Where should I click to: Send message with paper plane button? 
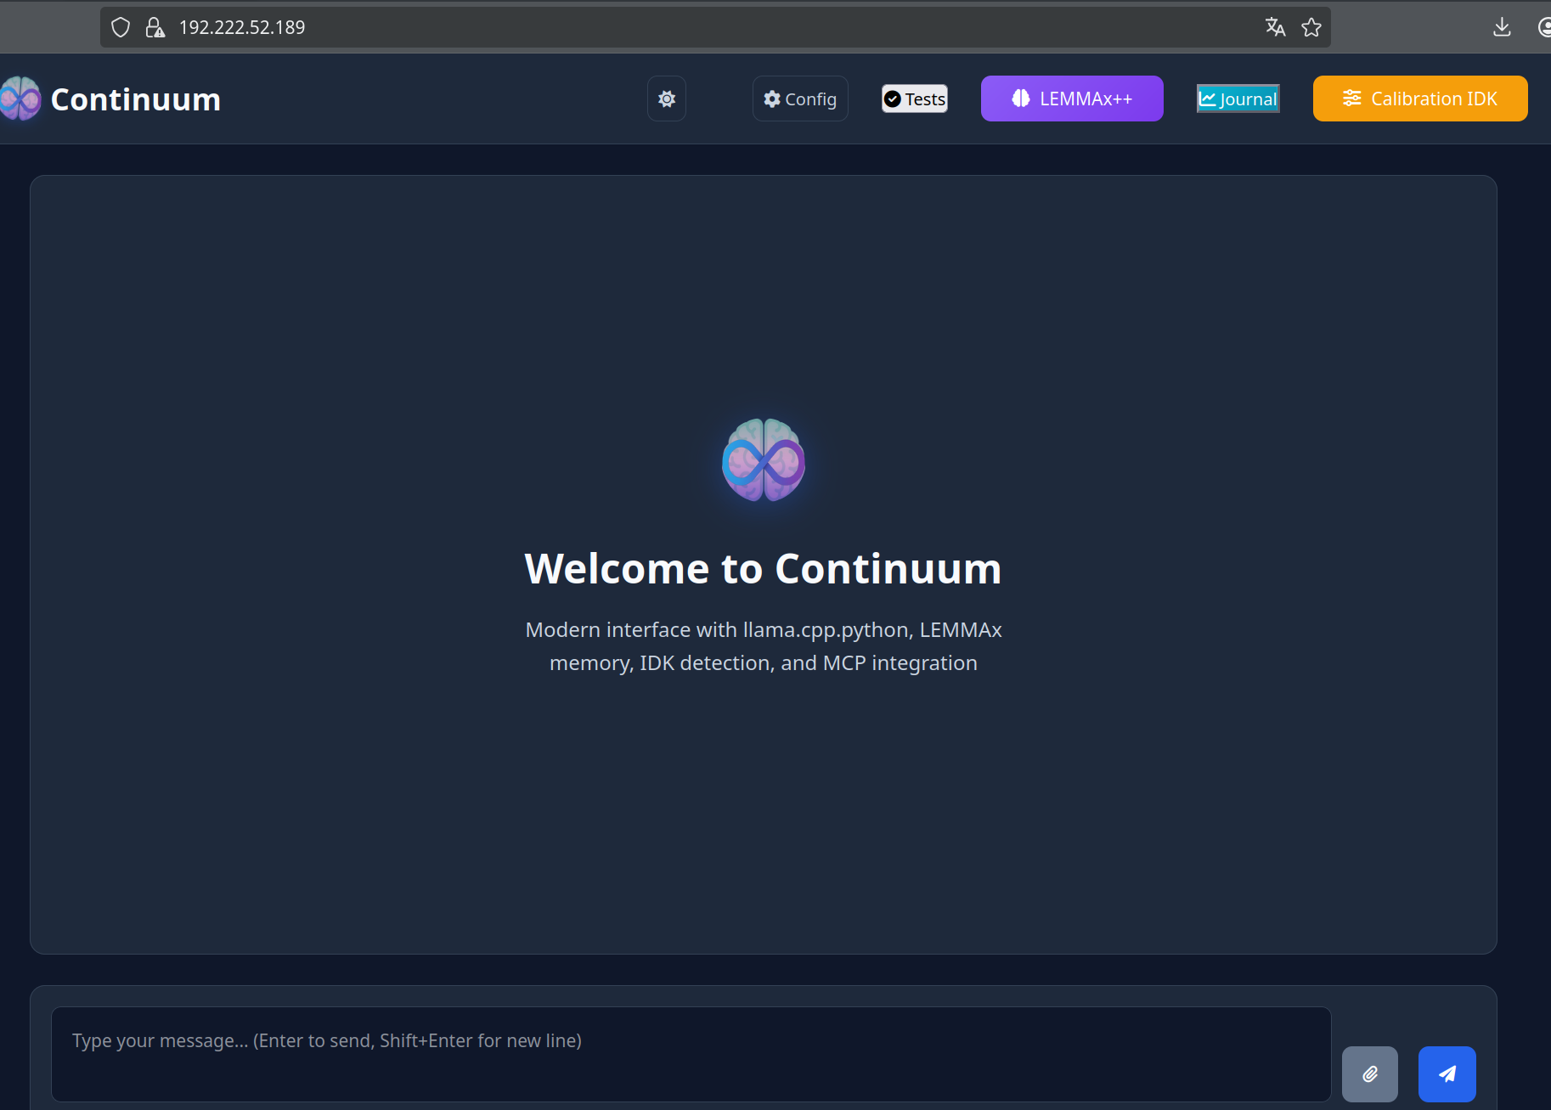1447,1074
